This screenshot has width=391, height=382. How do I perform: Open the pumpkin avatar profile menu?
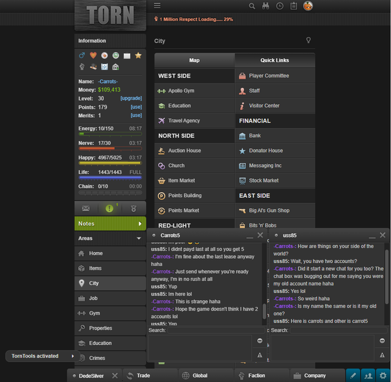tap(308, 5)
